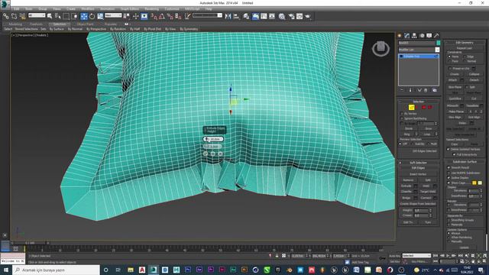Click Remove modifier from stack trash icon

[426, 90]
